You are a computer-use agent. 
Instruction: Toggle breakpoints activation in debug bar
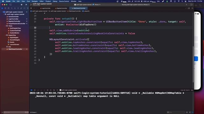click(32, 90)
